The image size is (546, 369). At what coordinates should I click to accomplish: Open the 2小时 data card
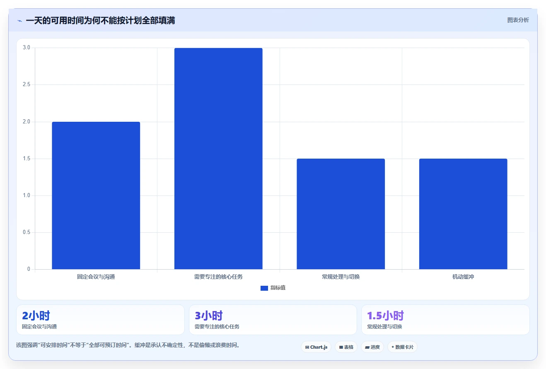(100, 320)
